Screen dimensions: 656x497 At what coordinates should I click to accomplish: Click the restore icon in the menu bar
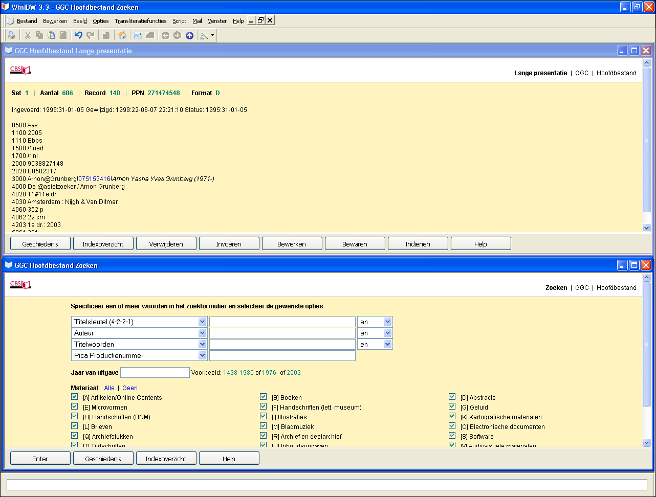point(261,20)
